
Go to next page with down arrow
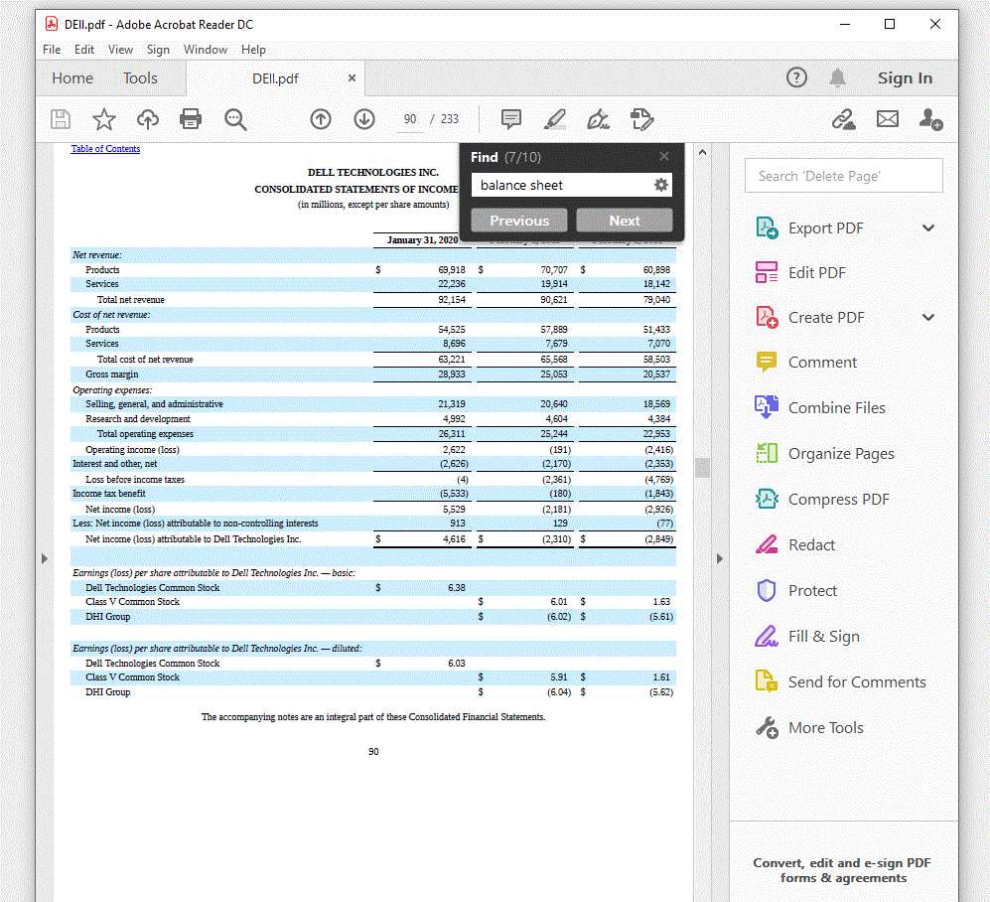(x=363, y=119)
